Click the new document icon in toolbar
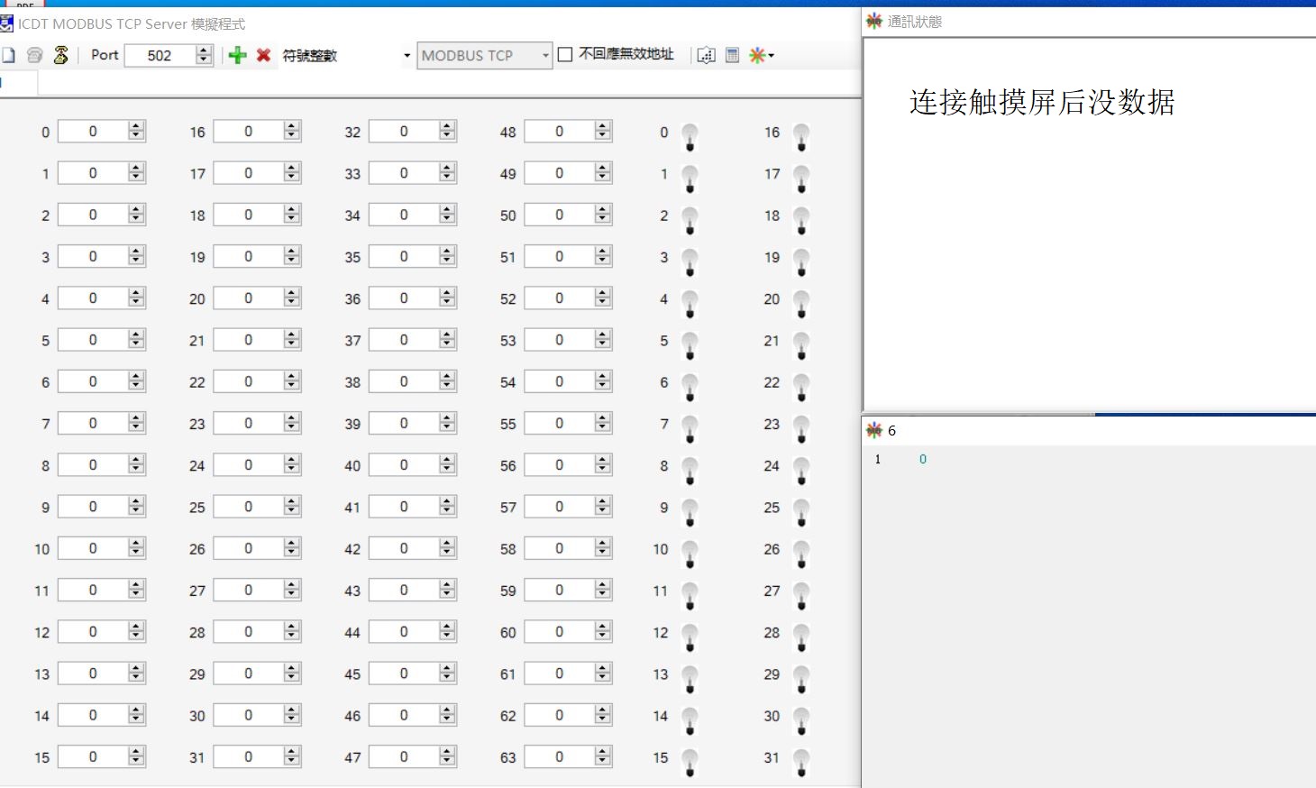This screenshot has width=1316, height=788. pos(8,55)
